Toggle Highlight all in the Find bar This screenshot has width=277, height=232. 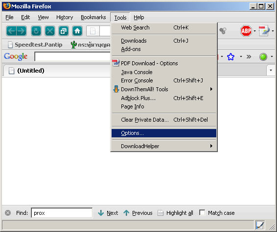click(175, 213)
